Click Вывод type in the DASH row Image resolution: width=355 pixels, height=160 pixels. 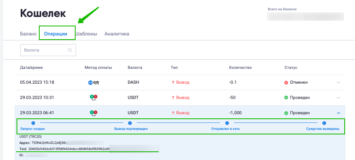click(x=181, y=82)
